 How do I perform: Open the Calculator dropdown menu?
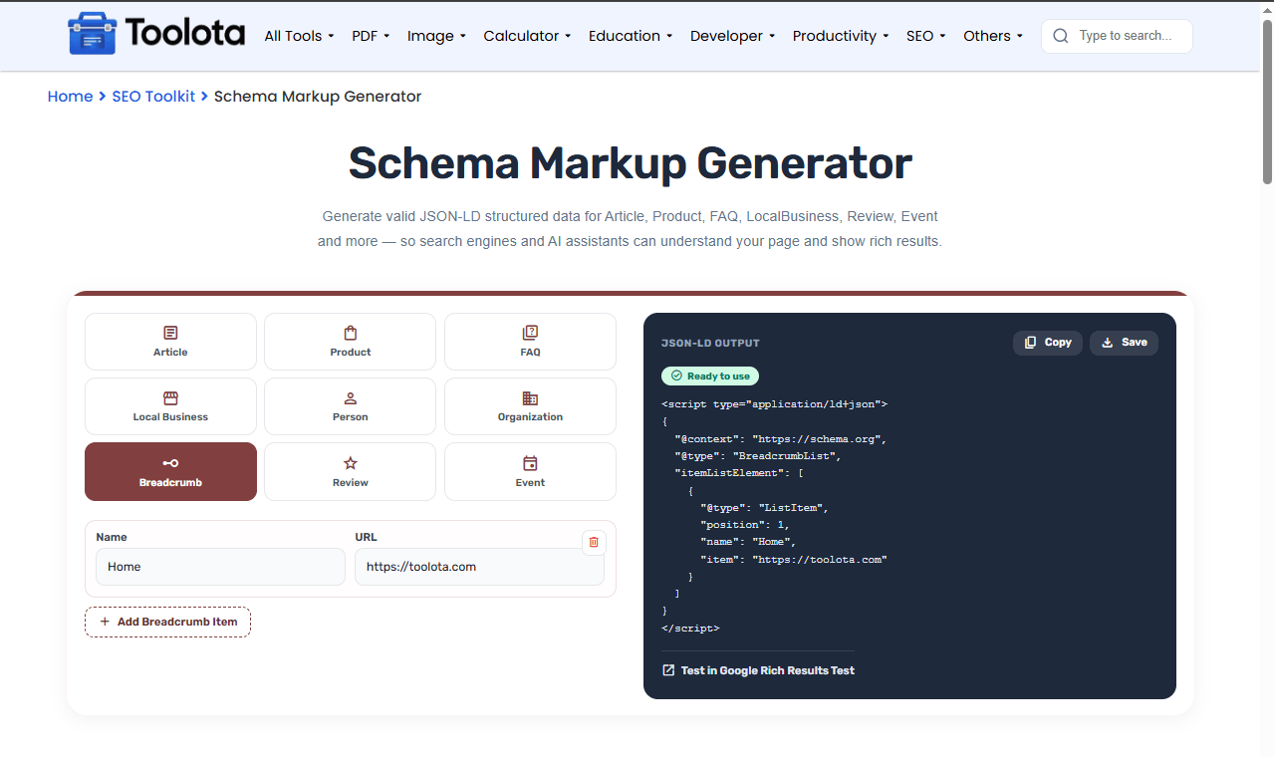[527, 36]
